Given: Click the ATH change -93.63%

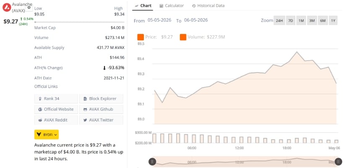Looking at the screenshot, I should click(116, 68).
